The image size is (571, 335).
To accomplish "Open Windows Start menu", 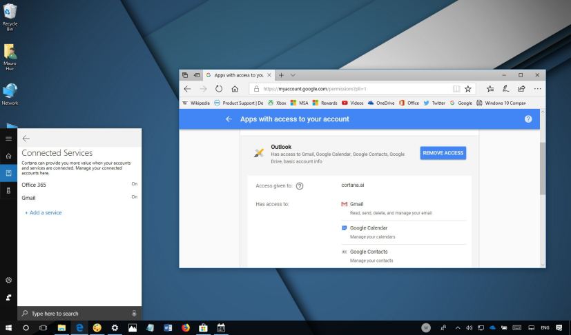I will click(x=8, y=327).
